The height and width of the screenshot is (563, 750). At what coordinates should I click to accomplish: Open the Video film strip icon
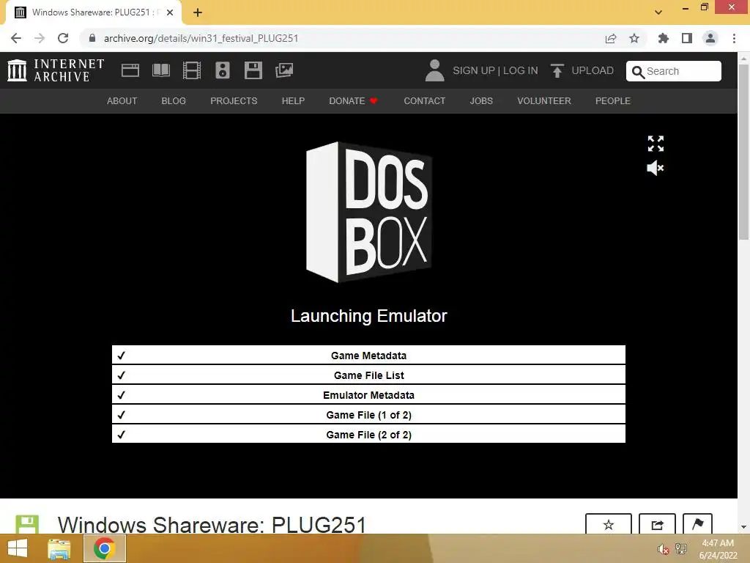192,70
